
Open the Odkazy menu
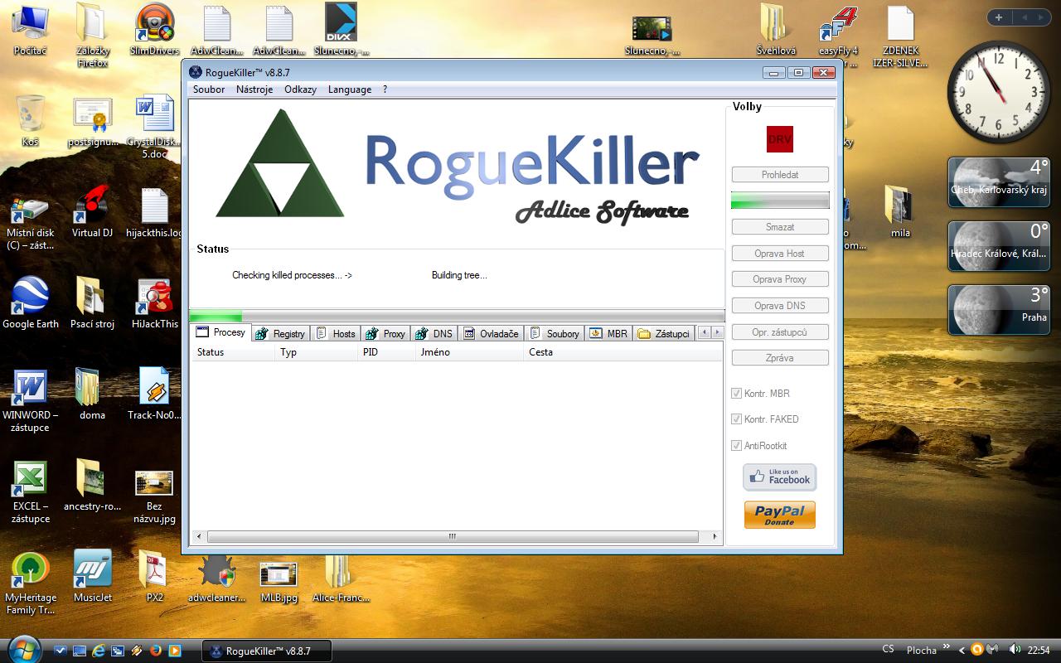(300, 90)
